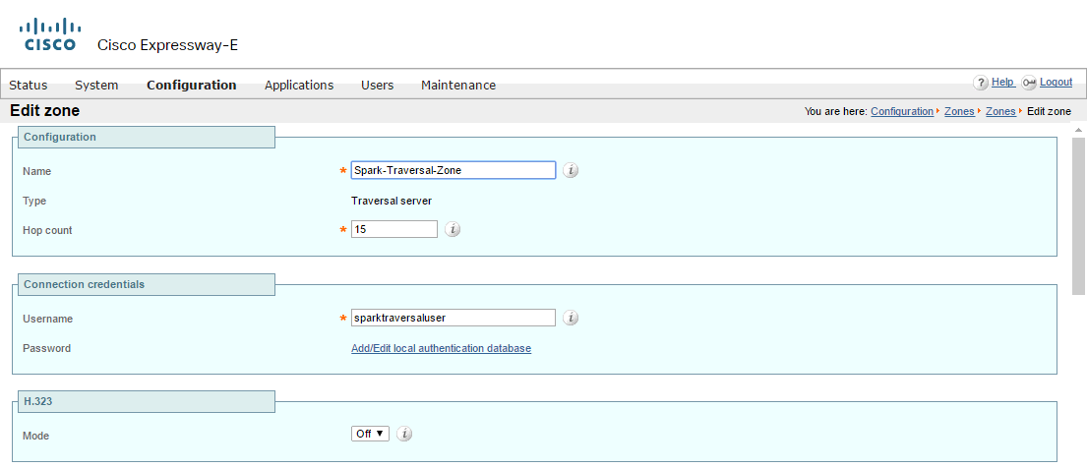
Task: Click the Help question mark icon
Action: 980,84
